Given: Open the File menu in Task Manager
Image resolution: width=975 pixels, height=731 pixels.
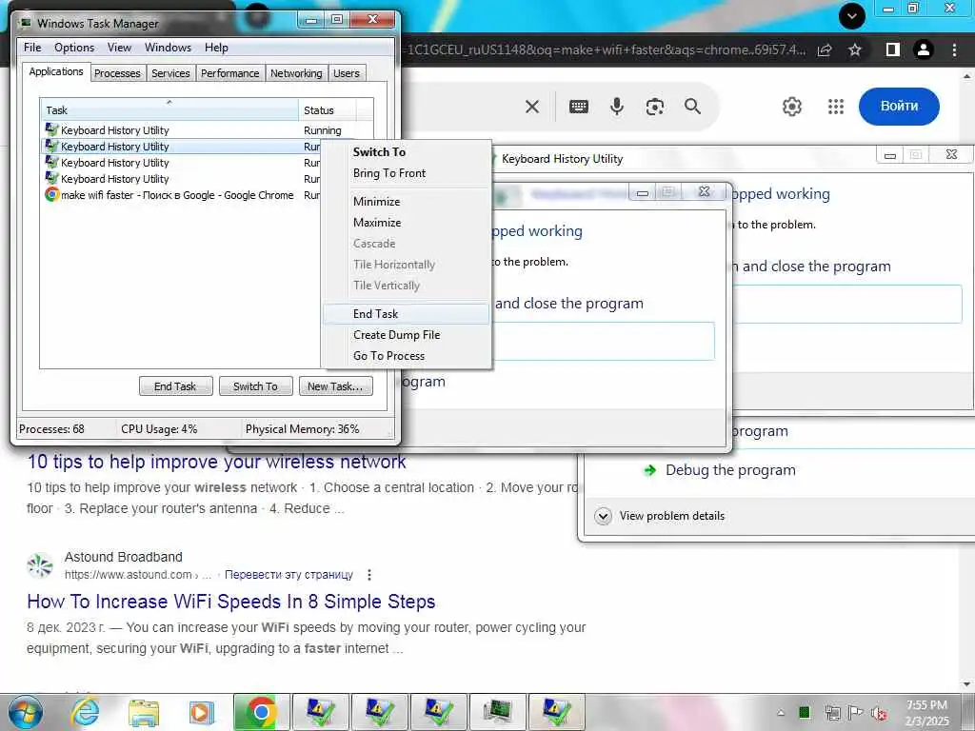Looking at the screenshot, I should click(32, 48).
